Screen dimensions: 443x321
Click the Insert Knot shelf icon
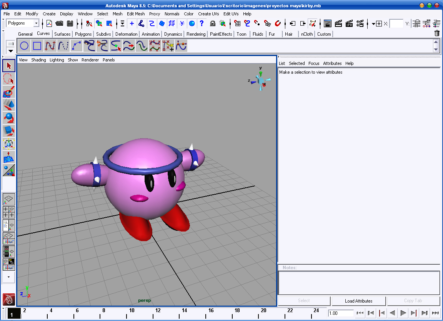click(x=115, y=46)
